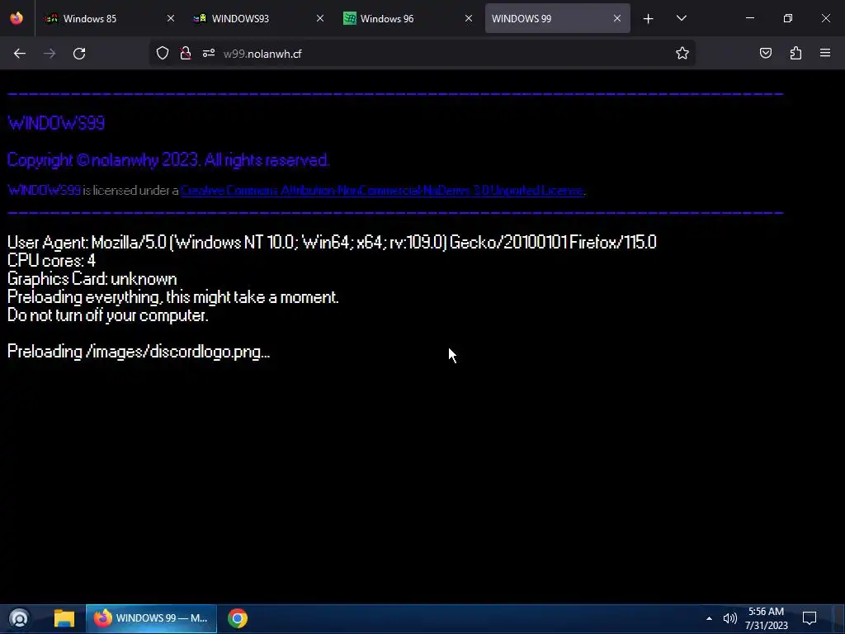Launch Google Chrome from taskbar

(x=238, y=618)
